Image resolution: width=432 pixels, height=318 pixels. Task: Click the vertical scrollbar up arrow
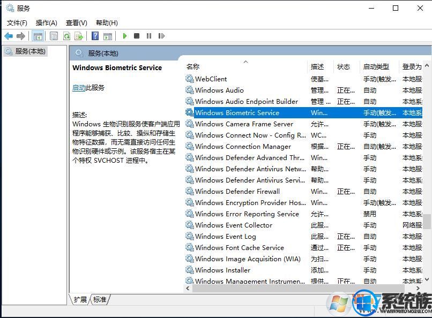tap(427, 65)
